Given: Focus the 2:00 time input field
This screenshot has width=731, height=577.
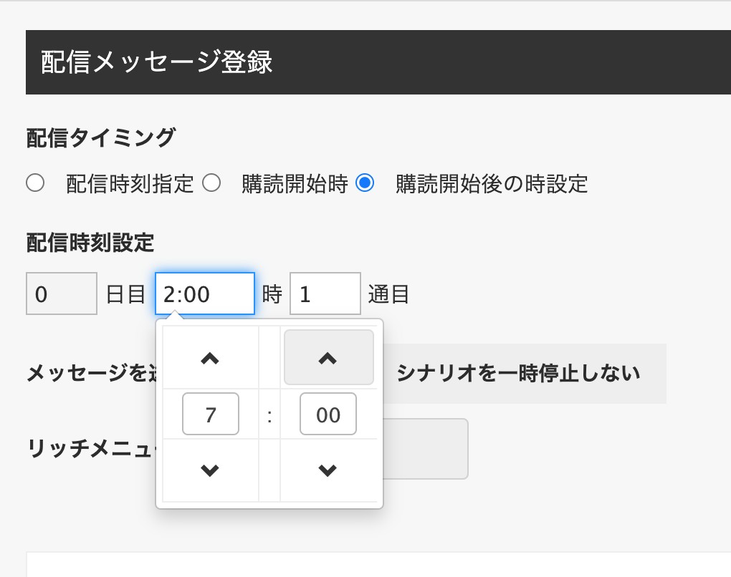Looking at the screenshot, I should tap(205, 294).
